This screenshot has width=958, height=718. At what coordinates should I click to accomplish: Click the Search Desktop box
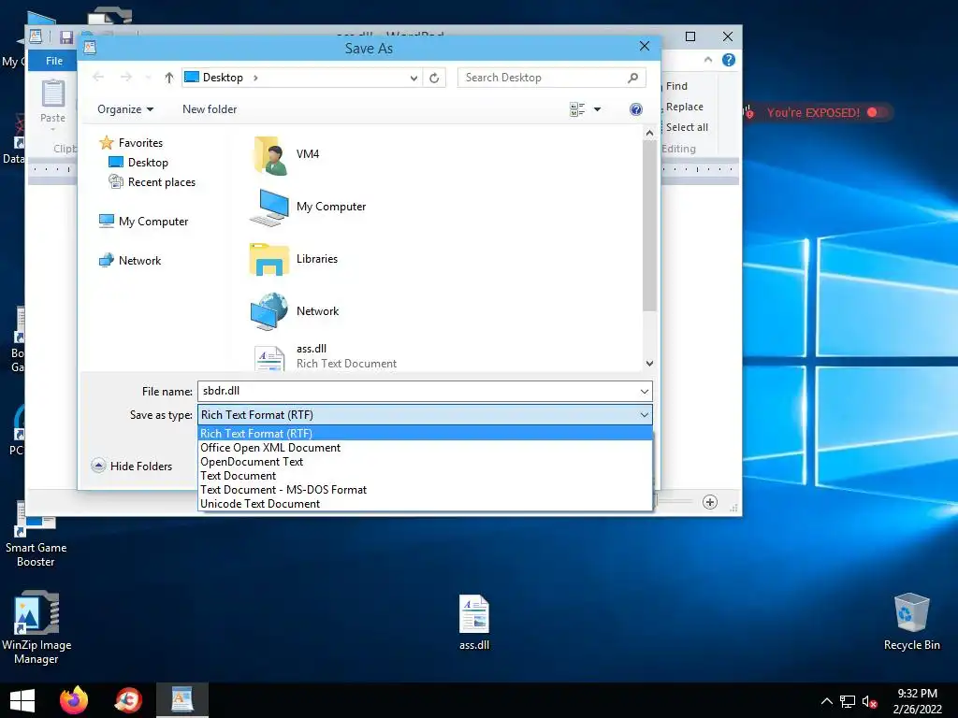click(542, 78)
